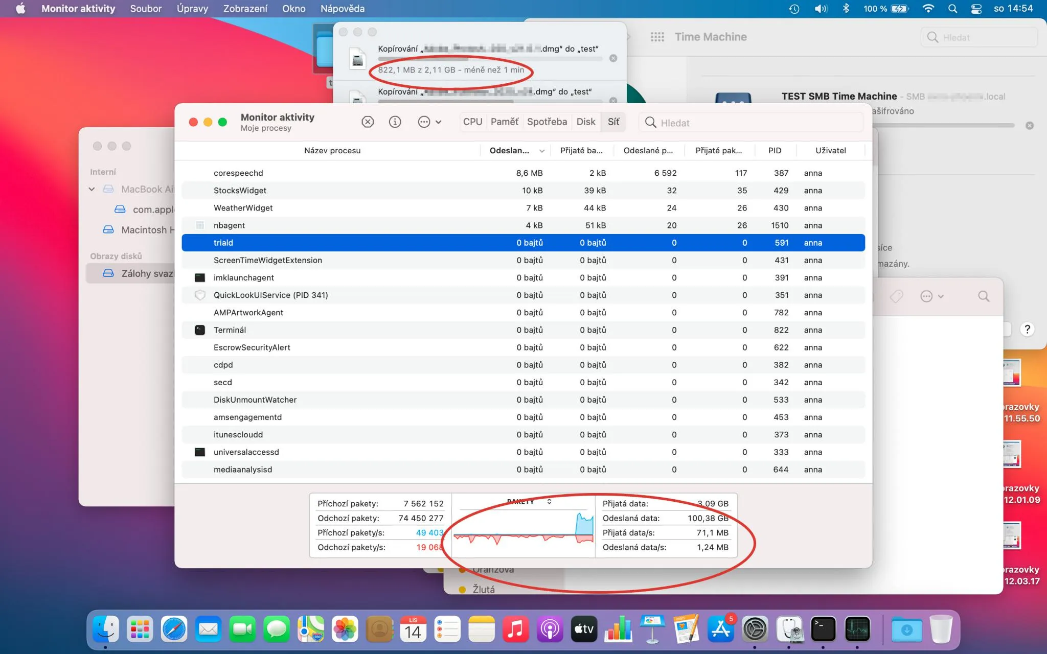This screenshot has width=1047, height=654.
Task: Click the show all preferences grid icon
Action: 657,37
